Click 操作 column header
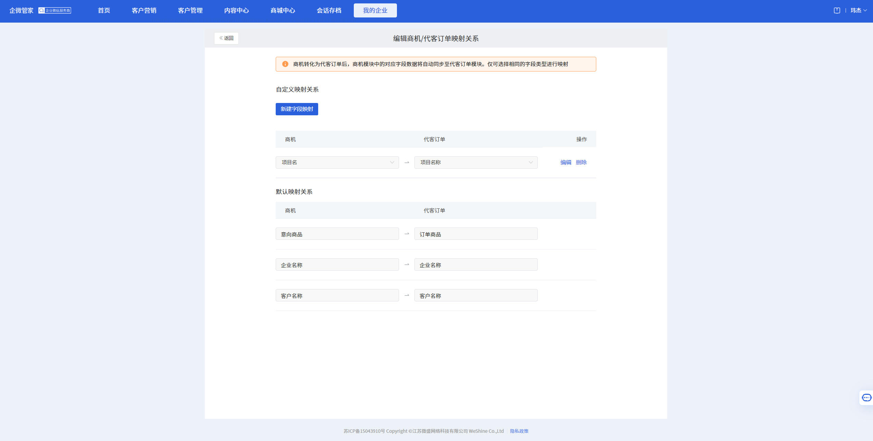The height and width of the screenshot is (441, 873). 582,139
